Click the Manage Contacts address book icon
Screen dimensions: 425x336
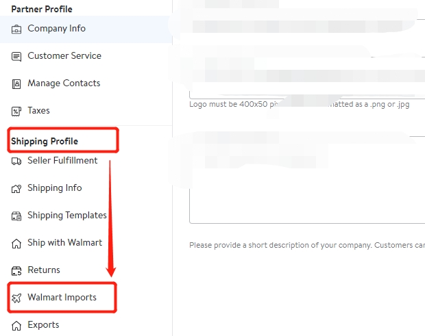(16, 84)
